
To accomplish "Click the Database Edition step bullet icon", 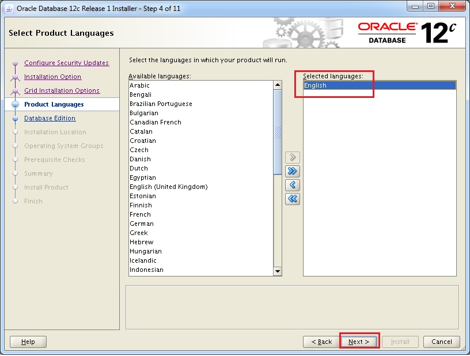I will coord(16,119).
